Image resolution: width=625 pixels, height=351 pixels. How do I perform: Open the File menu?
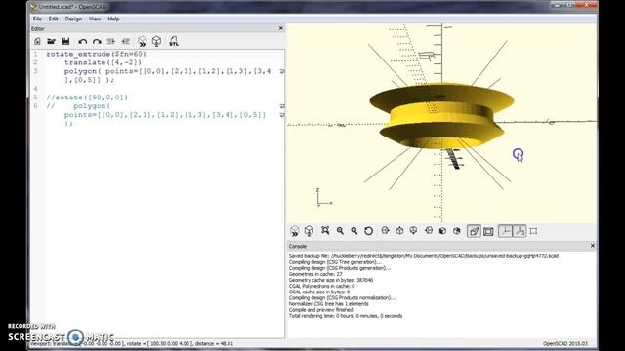point(37,19)
